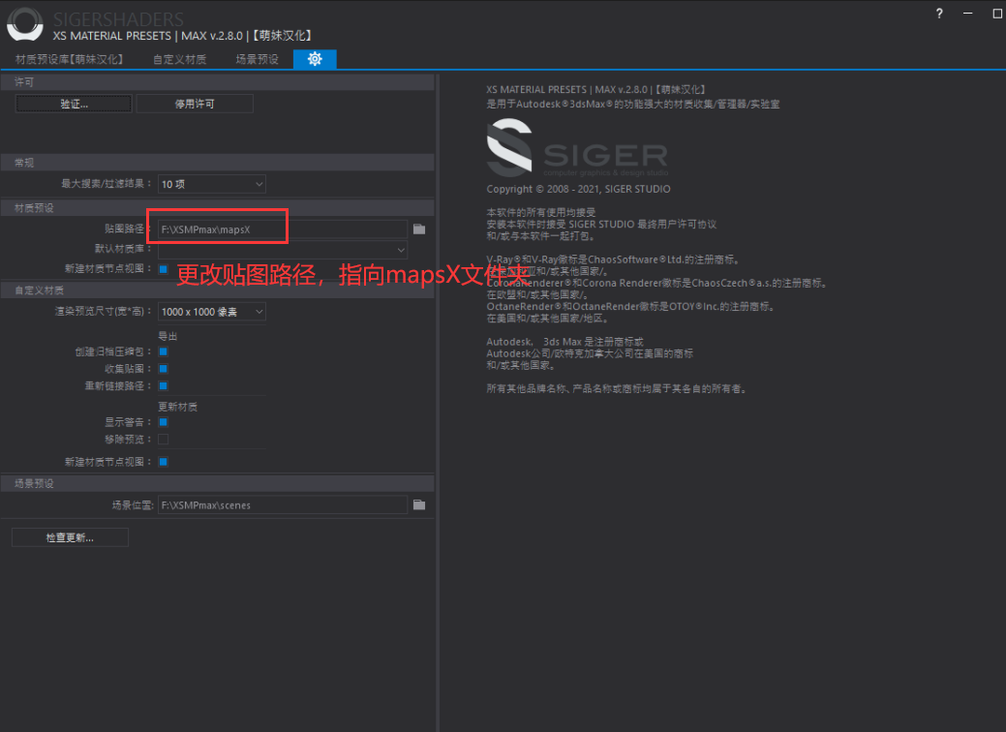Click the 检查更新... button
The height and width of the screenshot is (732, 1006).
point(70,537)
